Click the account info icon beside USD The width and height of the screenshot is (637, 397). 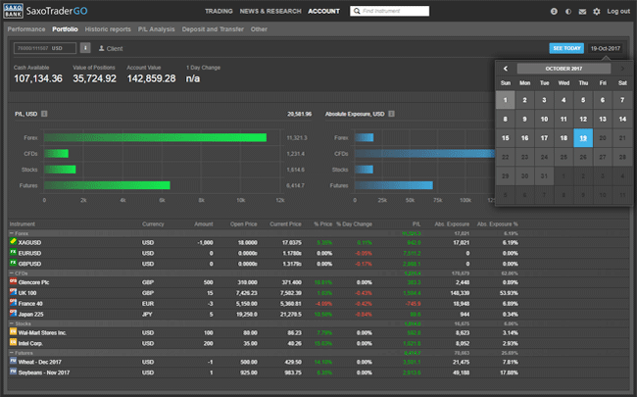click(x=86, y=47)
